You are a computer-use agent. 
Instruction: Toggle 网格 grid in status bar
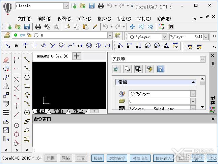point(66,158)
